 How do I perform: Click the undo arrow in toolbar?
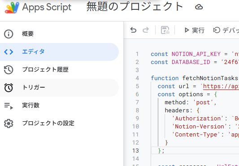pyautogui.click(x=133, y=30)
